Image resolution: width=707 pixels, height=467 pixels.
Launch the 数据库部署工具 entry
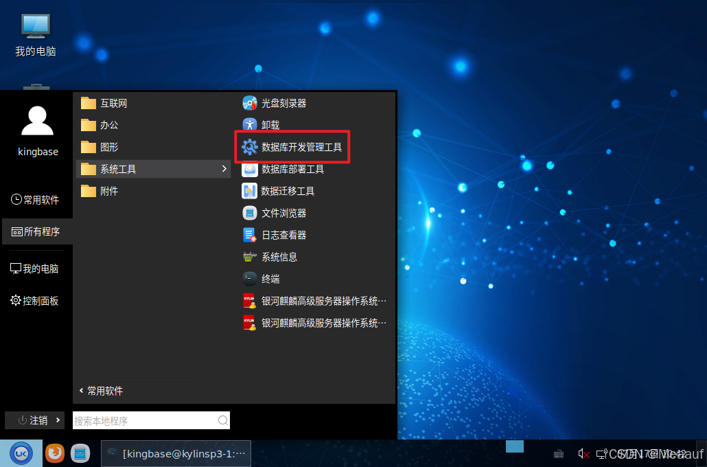tap(283, 169)
